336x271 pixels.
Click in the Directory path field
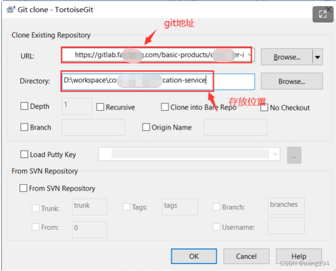point(158,81)
